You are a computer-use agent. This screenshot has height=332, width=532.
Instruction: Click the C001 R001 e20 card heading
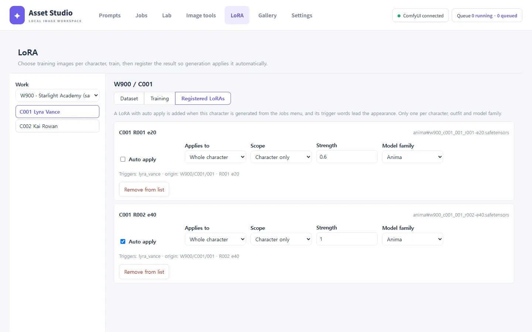pos(137,132)
